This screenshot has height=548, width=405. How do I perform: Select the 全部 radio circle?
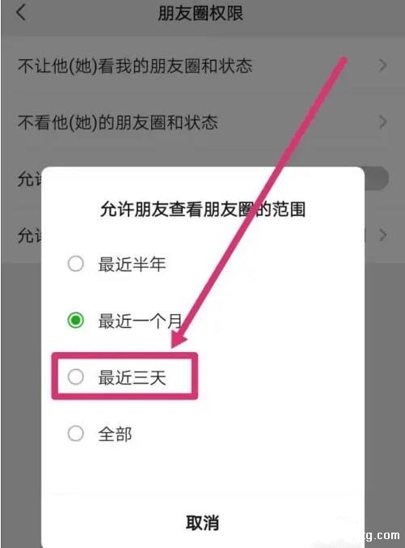point(76,433)
